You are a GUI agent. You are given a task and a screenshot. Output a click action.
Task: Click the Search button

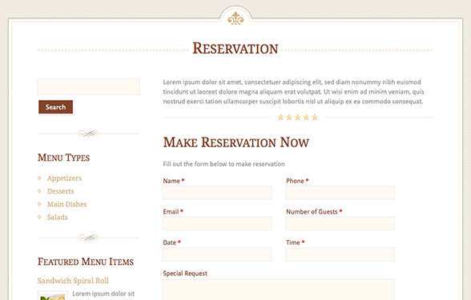coord(55,107)
